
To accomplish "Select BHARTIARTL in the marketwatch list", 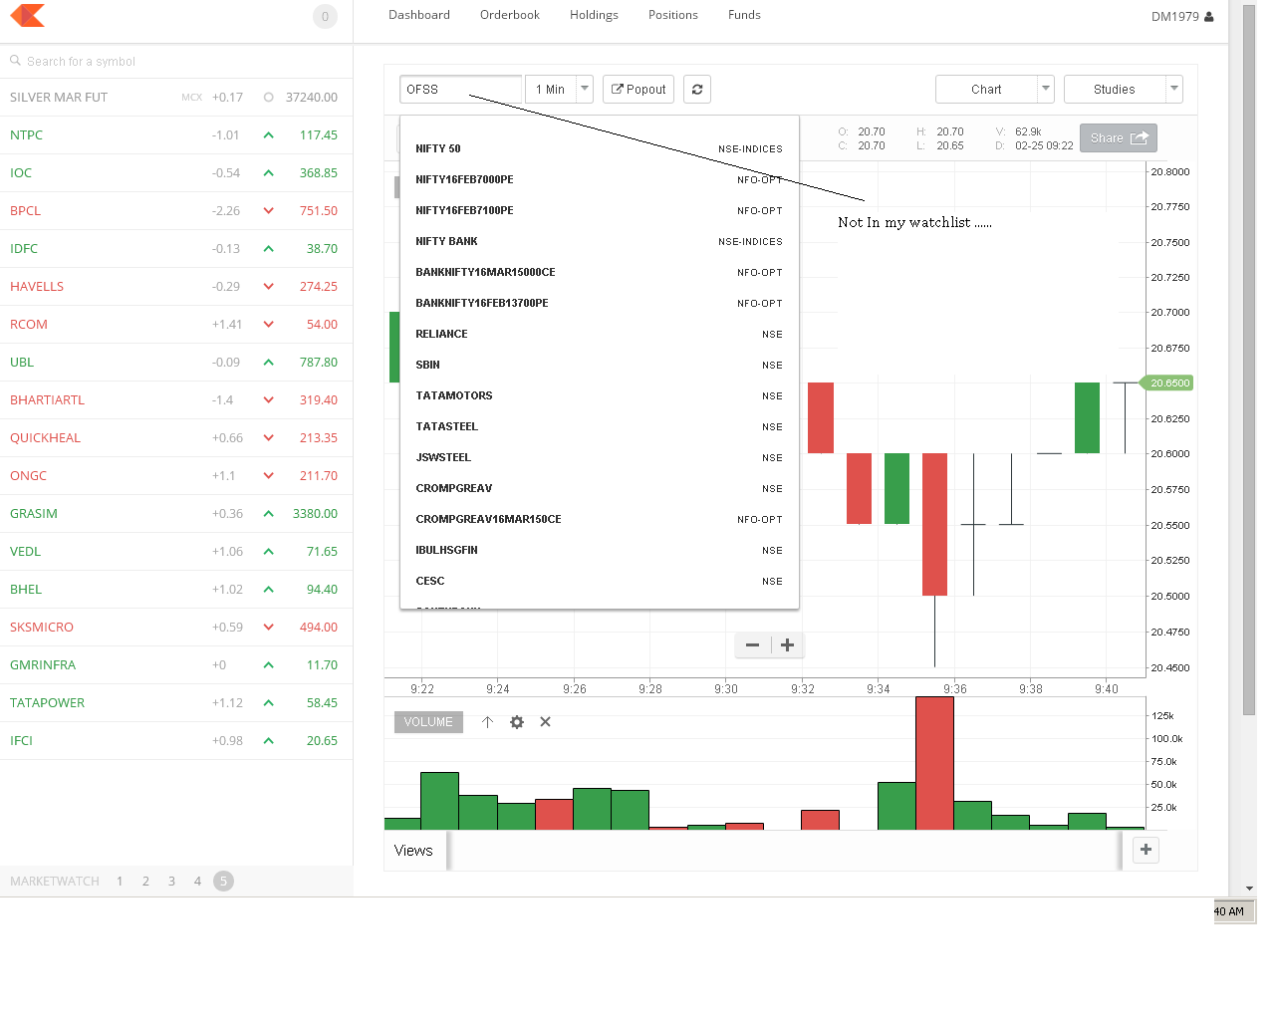I will 176,400.
